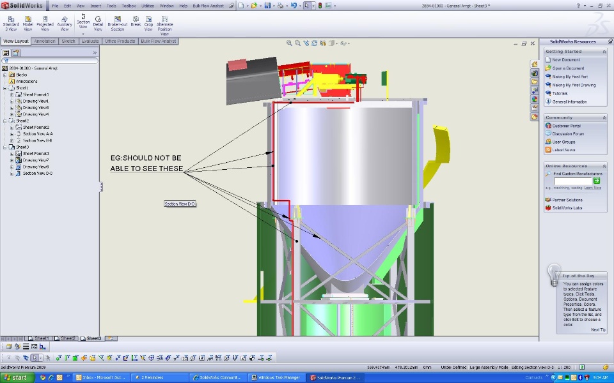Expand the Sheet Format1 node
The height and width of the screenshot is (383, 614).
point(12,94)
